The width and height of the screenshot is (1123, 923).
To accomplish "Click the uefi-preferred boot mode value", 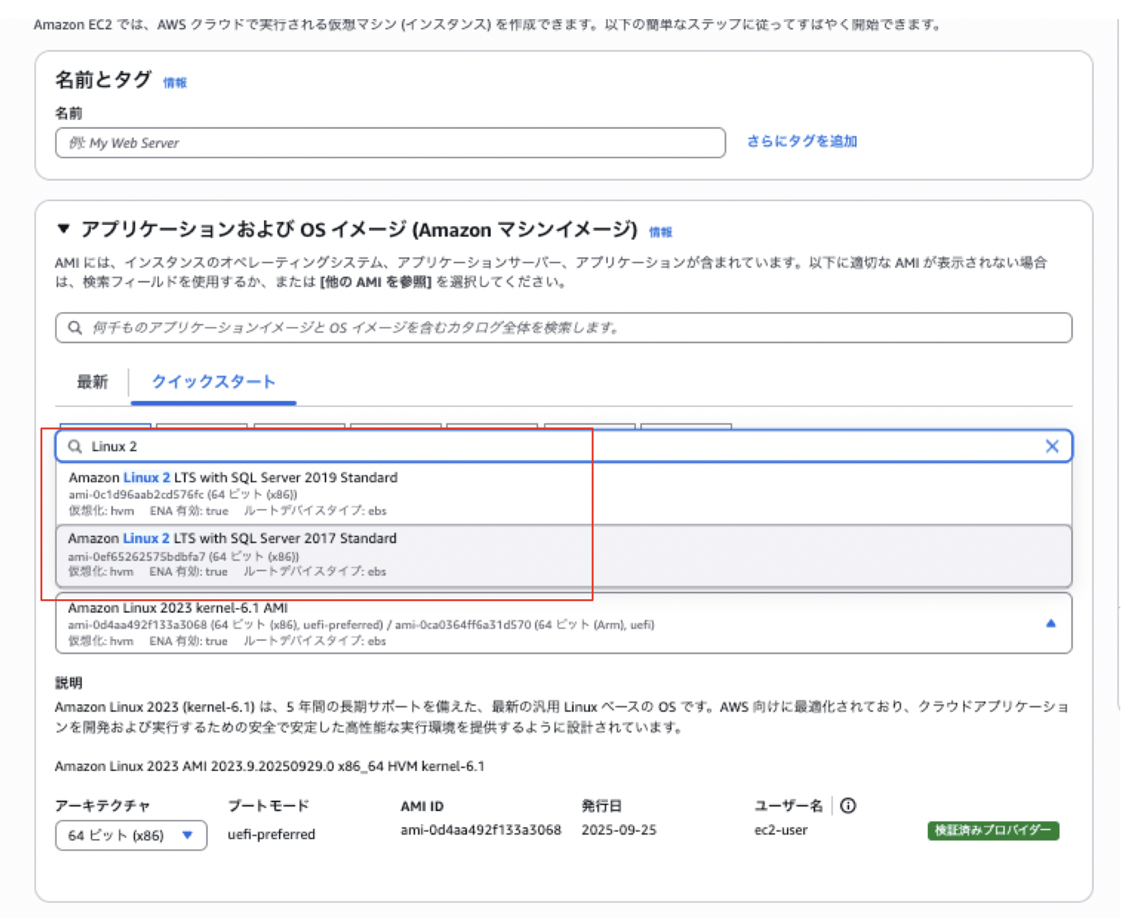I will [272, 834].
